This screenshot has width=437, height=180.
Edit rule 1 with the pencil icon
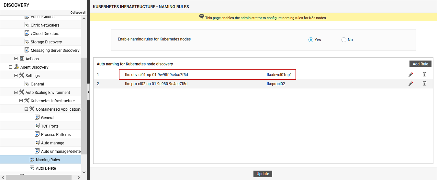[x=411, y=74]
